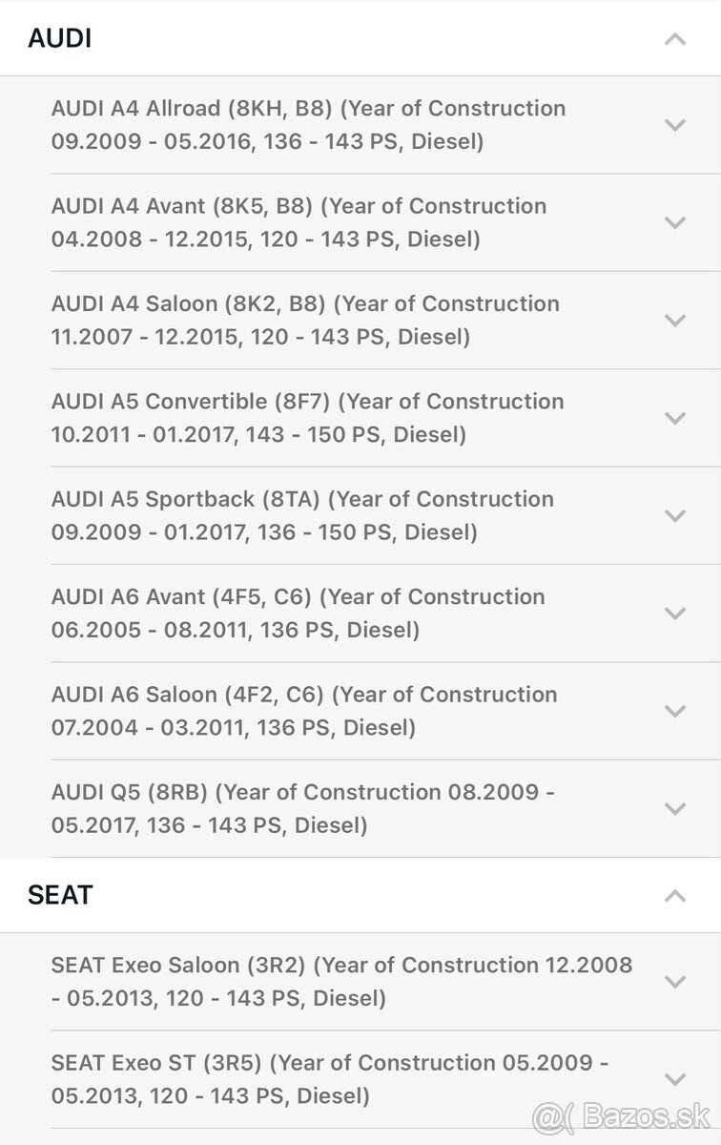The height and width of the screenshot is (1145, 721).
Task: Collapse the SEAT section chevron
Action: [x=675, y=895]
